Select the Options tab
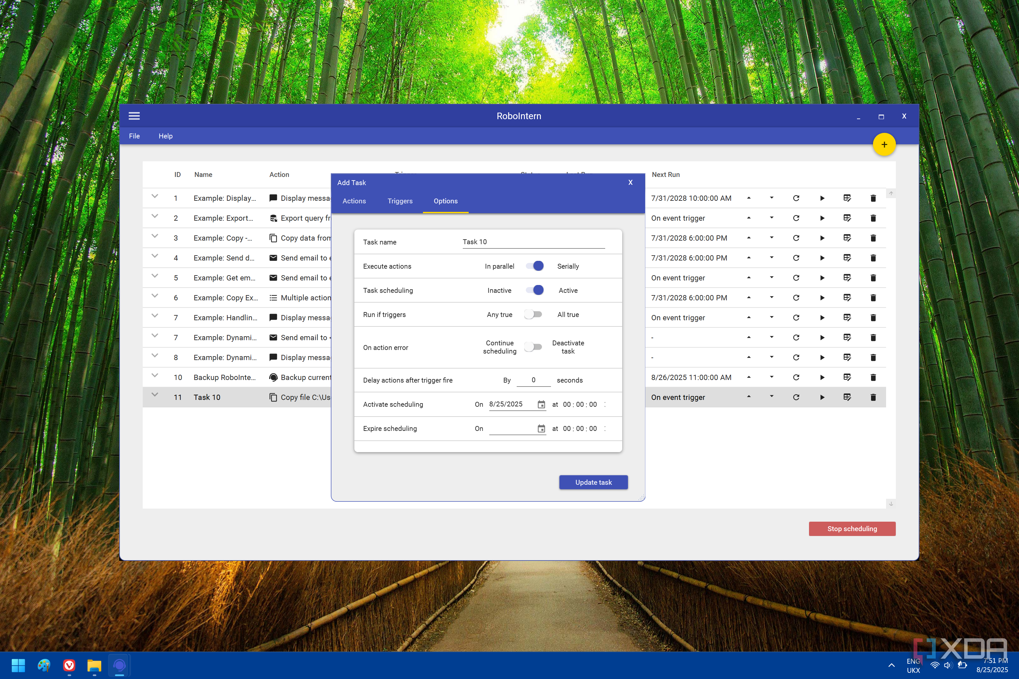 445,201
